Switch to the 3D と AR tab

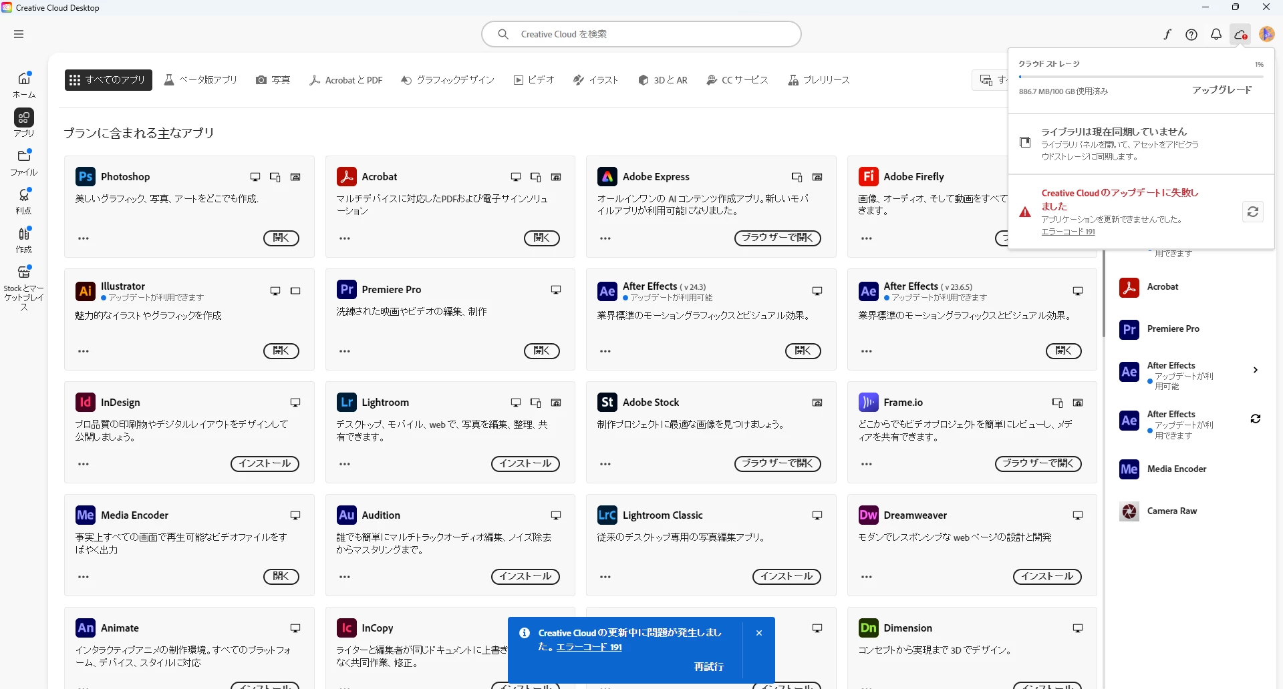pyautogui.click(x=663, y=80)
